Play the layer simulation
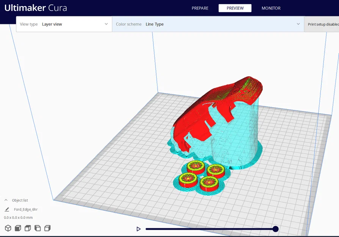339x237 pixels. [138, 229]
